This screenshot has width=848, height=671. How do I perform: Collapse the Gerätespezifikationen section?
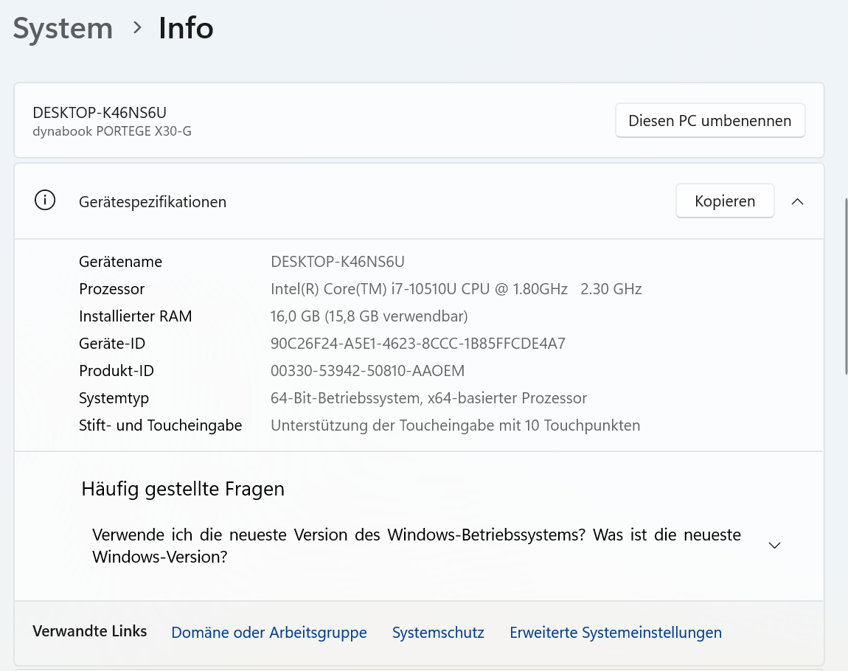tap(797, 202)
